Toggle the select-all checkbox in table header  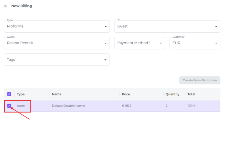[x=9, y=94]
